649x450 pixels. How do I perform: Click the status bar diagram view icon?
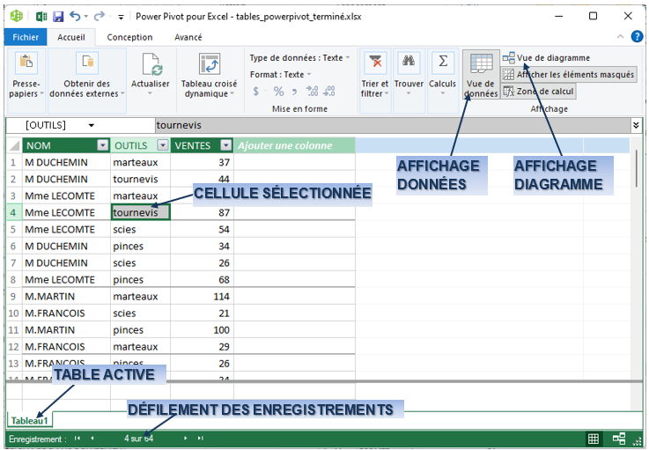coord(619,439)
